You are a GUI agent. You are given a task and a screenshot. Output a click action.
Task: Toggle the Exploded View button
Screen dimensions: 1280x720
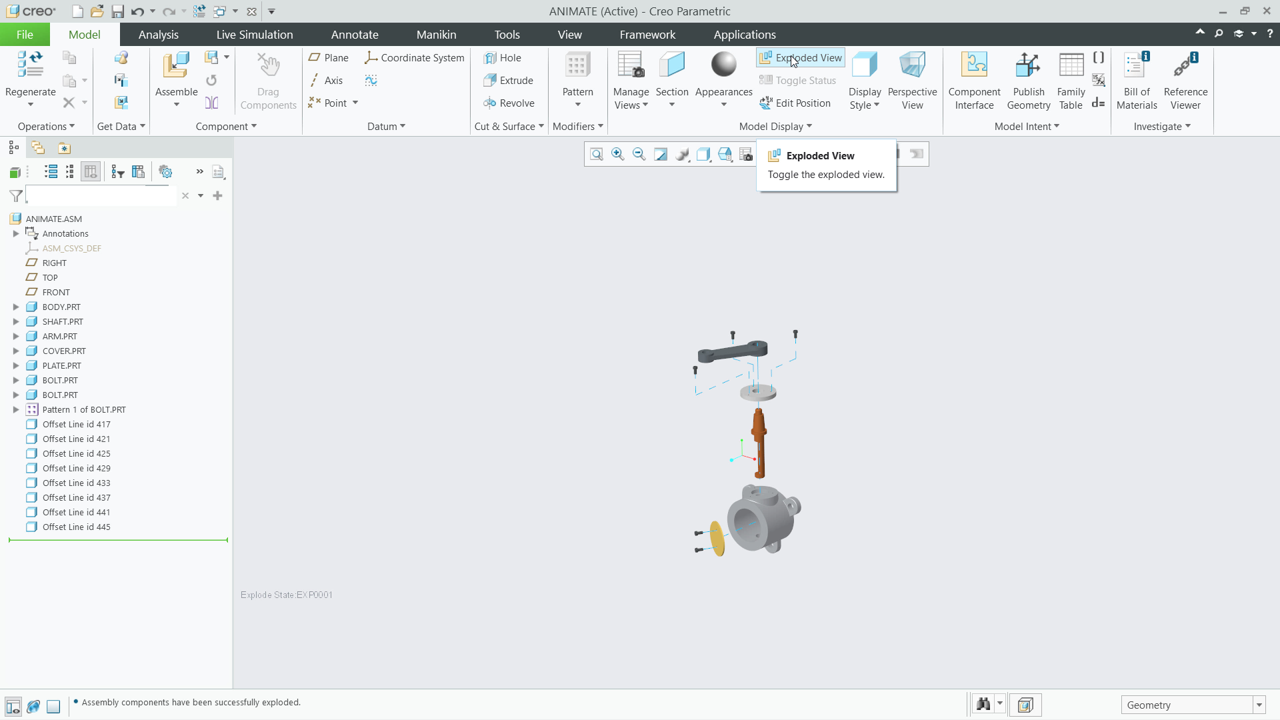(x=801, y=58)
